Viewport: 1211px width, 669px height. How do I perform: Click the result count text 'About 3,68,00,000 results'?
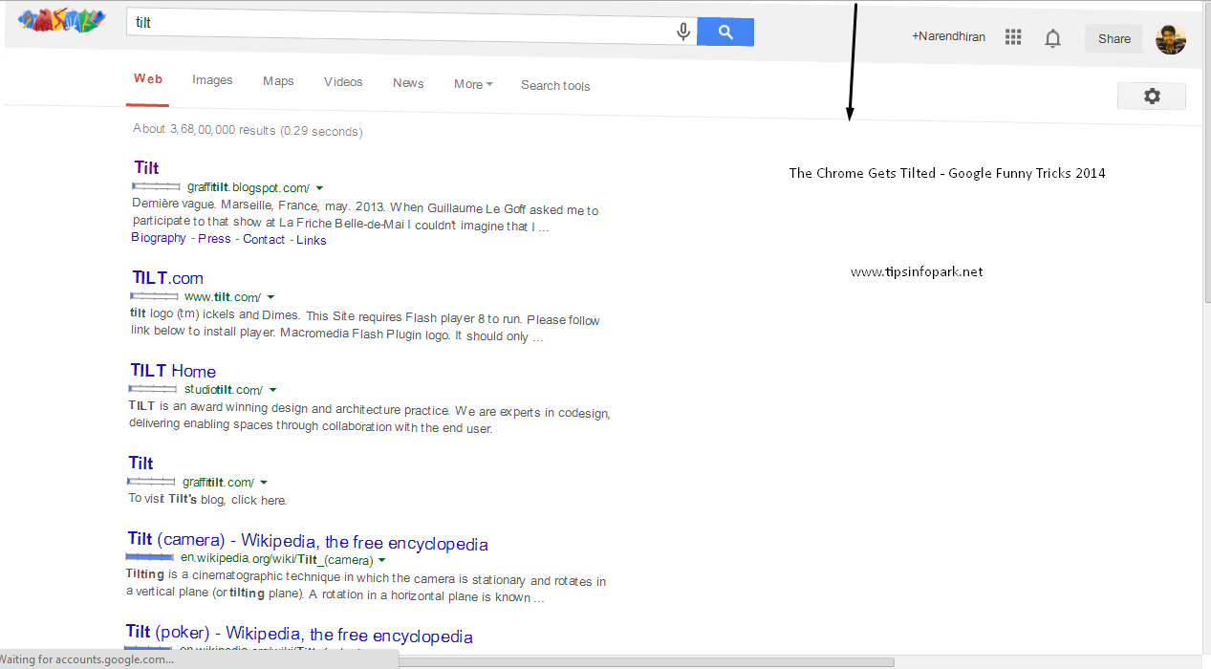(205, 129)
